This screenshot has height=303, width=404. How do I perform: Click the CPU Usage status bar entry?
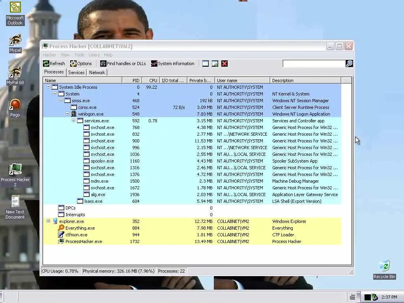pyautogui.click(x=60, y=271)
